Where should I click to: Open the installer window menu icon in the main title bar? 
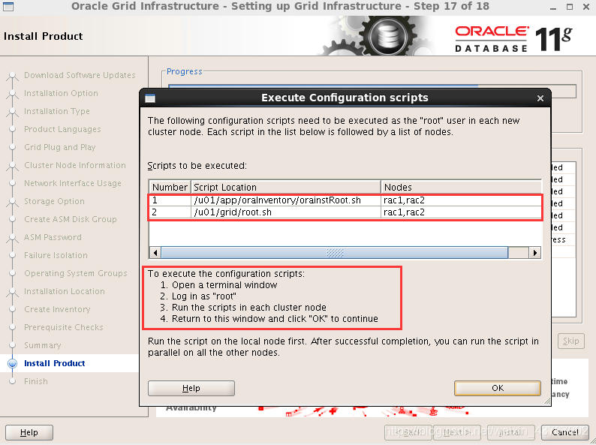tap(8, 6)
